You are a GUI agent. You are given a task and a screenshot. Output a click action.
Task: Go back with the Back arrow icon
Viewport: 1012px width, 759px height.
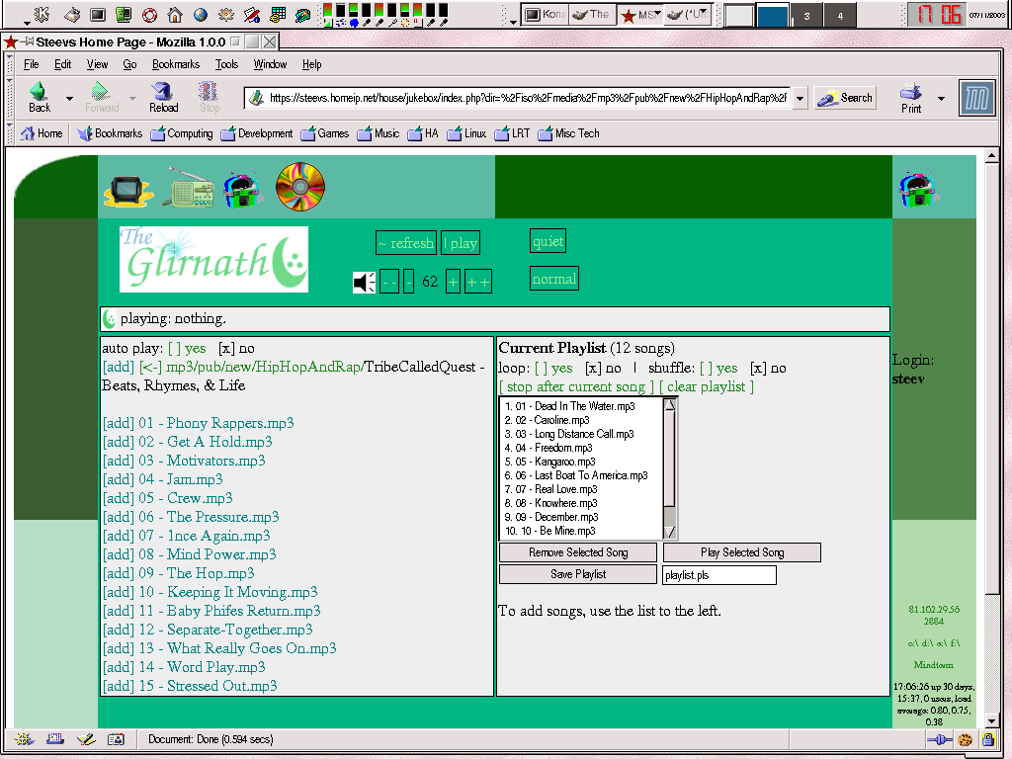tap(40, 96)
